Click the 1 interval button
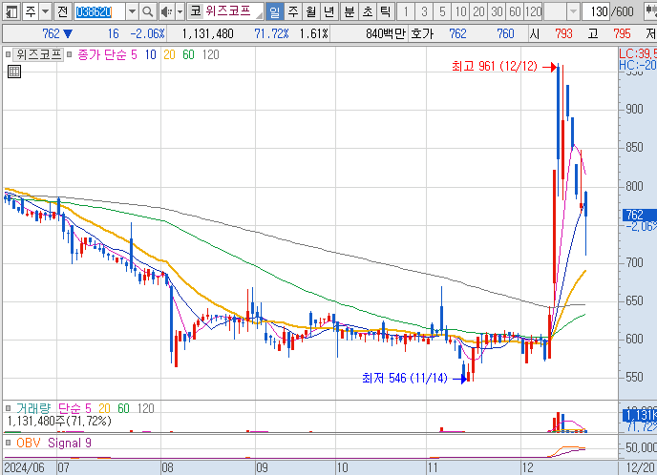The height and width of the screenshot is (475, 657). pyautogui.click(x=406, y=11)
